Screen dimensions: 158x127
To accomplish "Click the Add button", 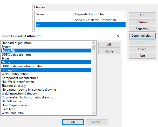I will tap(142, 15).
